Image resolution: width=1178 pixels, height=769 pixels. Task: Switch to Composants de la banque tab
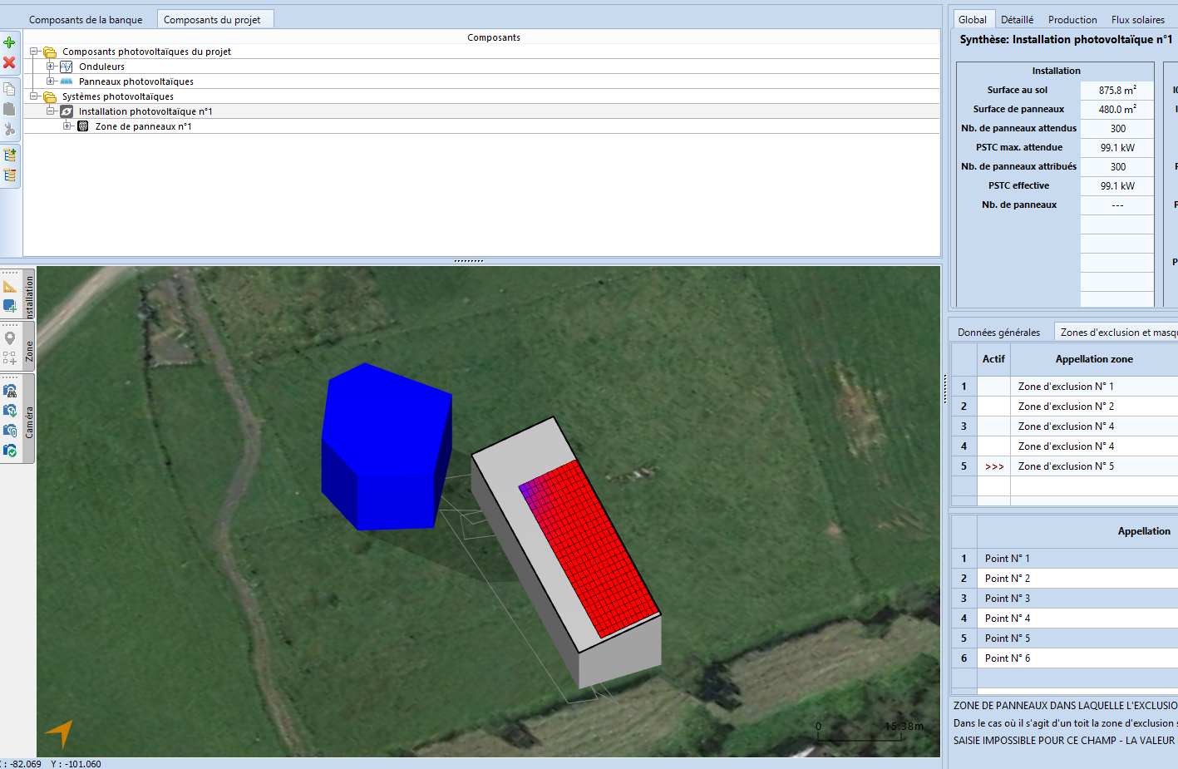[x=86, y=20]
